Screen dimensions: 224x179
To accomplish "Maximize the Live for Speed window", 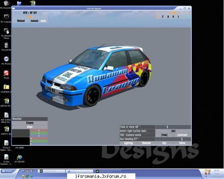I will pos(185,9).
